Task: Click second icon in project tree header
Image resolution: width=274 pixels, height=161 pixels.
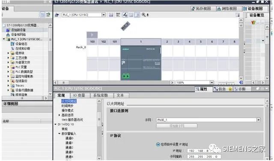Action: point(48,15)
